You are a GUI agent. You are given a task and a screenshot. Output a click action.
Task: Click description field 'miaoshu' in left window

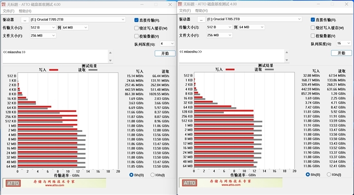(x=55, y=57)
